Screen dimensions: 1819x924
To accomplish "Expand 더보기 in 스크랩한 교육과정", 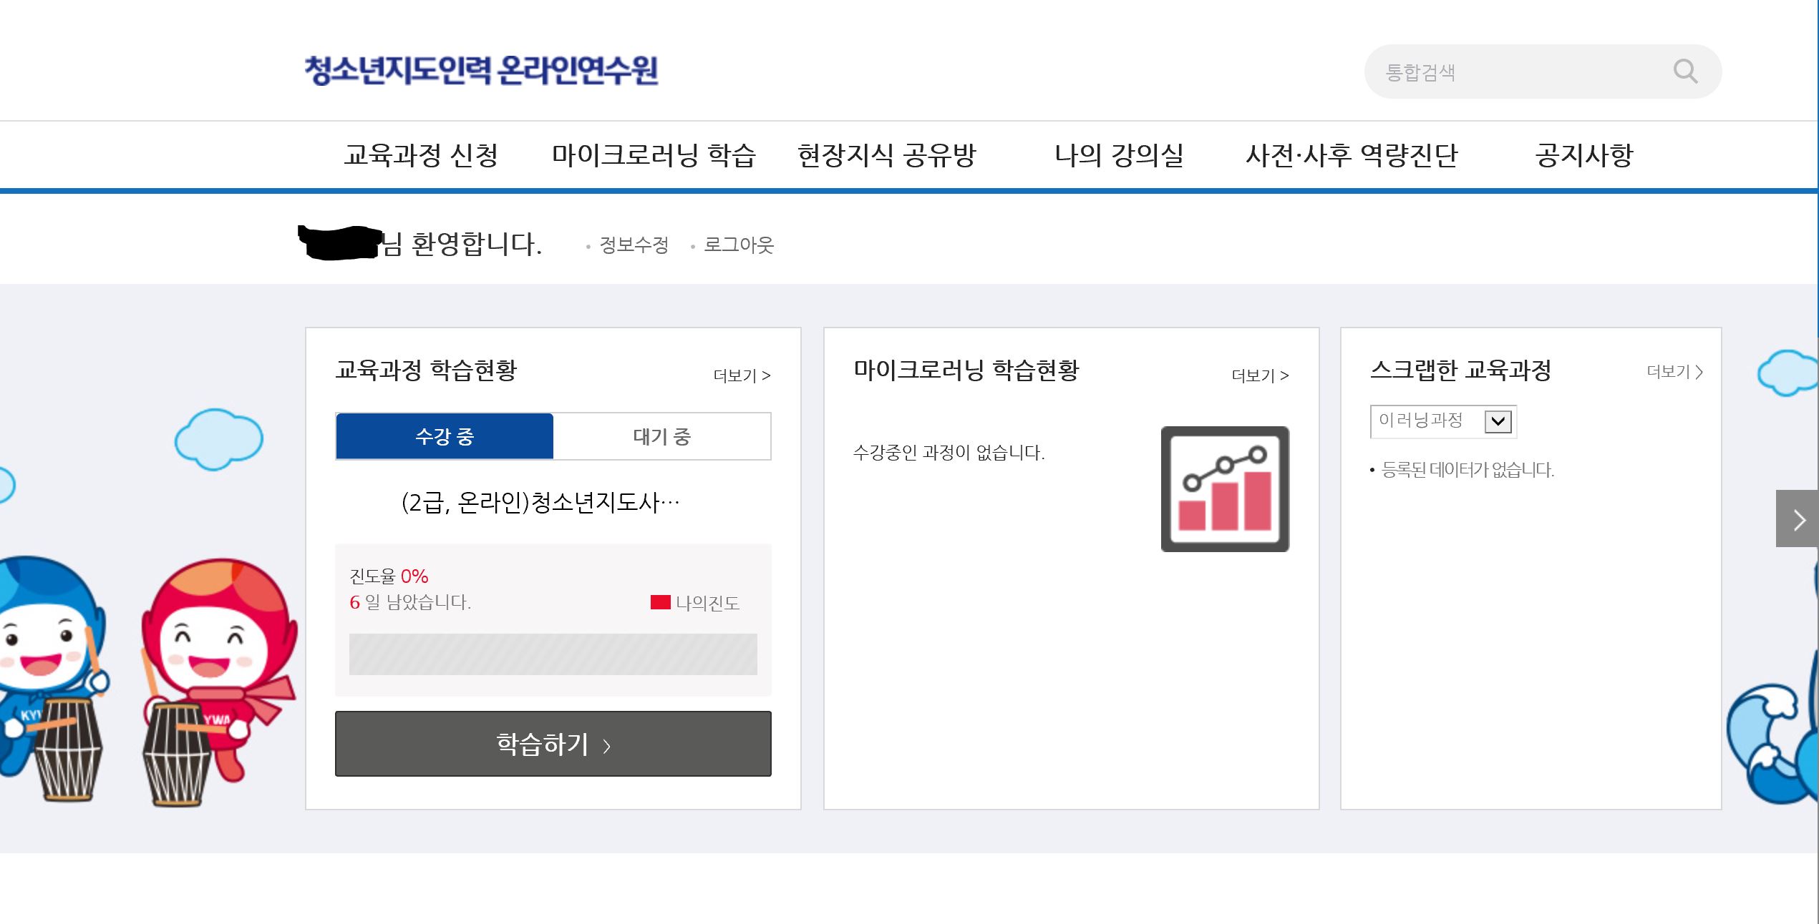I will [x=1674, y=372].
